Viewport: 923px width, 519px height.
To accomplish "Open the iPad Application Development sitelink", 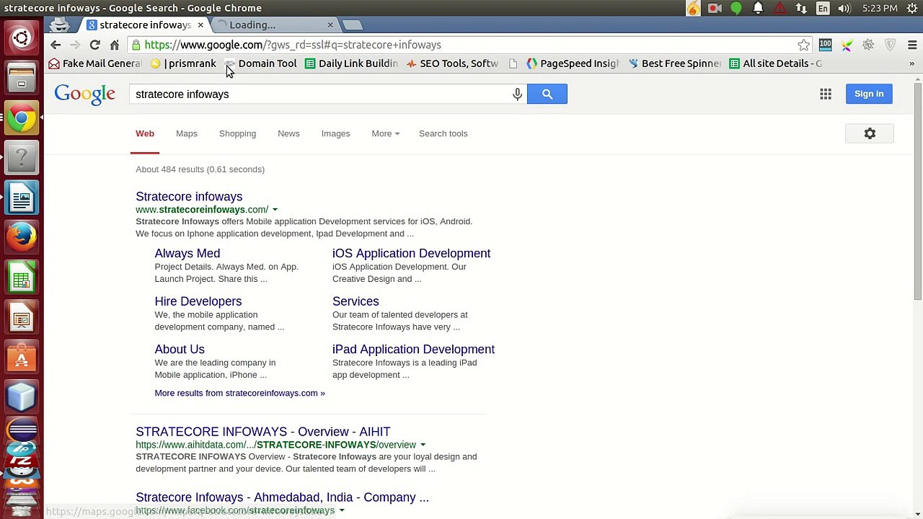I will 413,349.
